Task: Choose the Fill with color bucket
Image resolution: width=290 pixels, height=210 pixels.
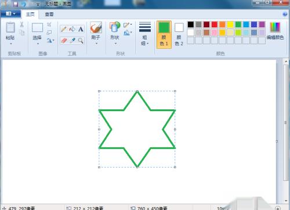Action: 72,29
